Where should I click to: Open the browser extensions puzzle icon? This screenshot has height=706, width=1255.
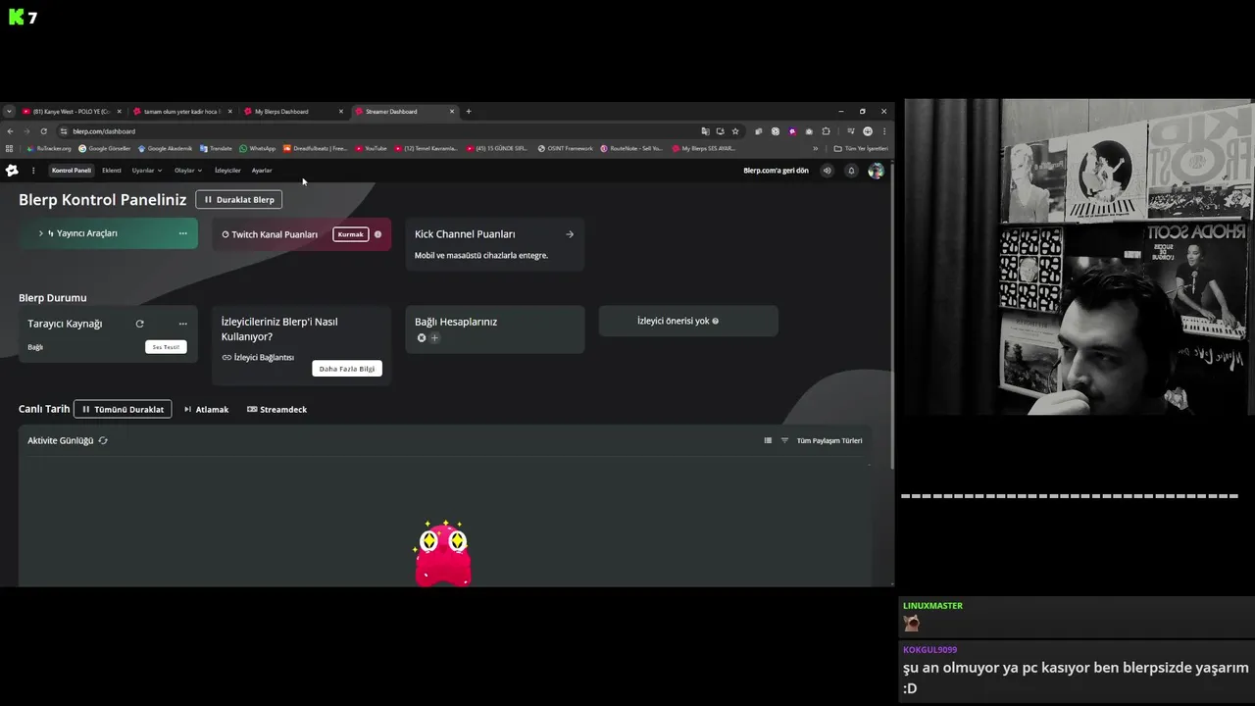826,131
